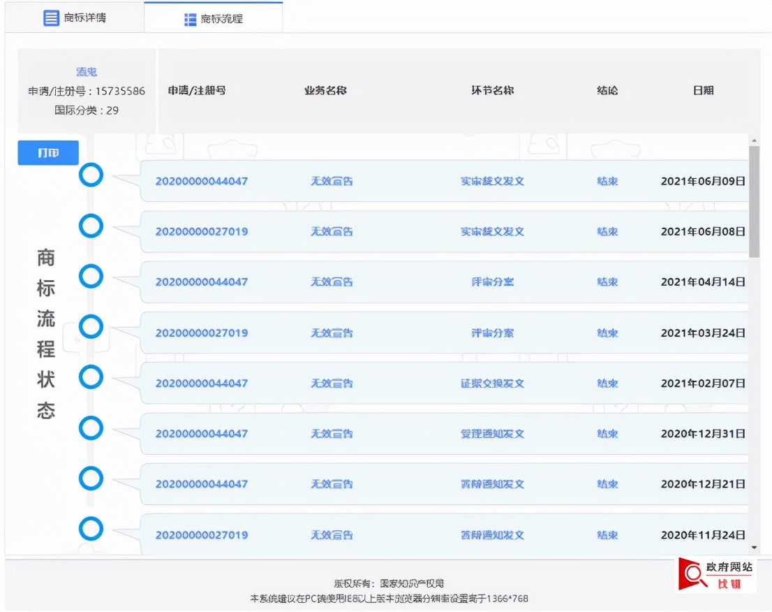The height and width of the screenshot is (612, 772).
Task: Click 无效宣告 in the 2021年06月09日 row
Action: point(332,182)
